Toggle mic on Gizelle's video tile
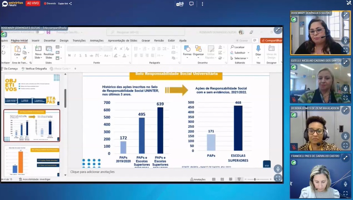The height and width of the screenshot is (200, 353). [x=345, y=88]
